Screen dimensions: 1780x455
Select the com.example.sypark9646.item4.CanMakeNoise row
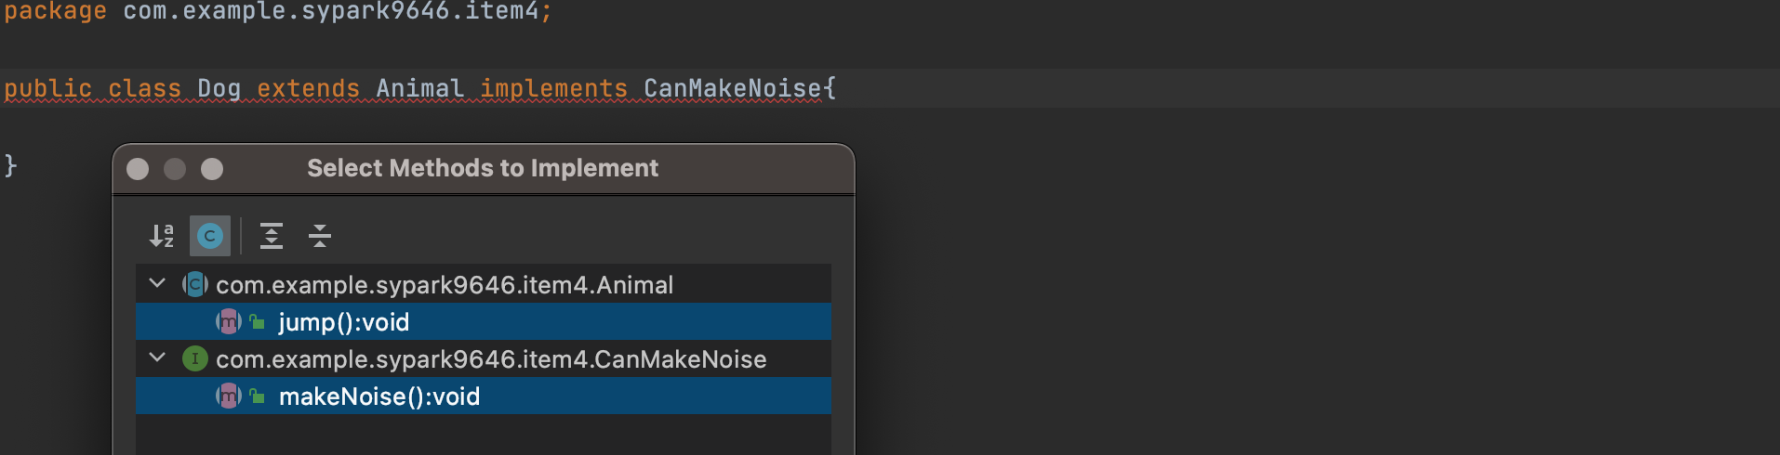484,358
